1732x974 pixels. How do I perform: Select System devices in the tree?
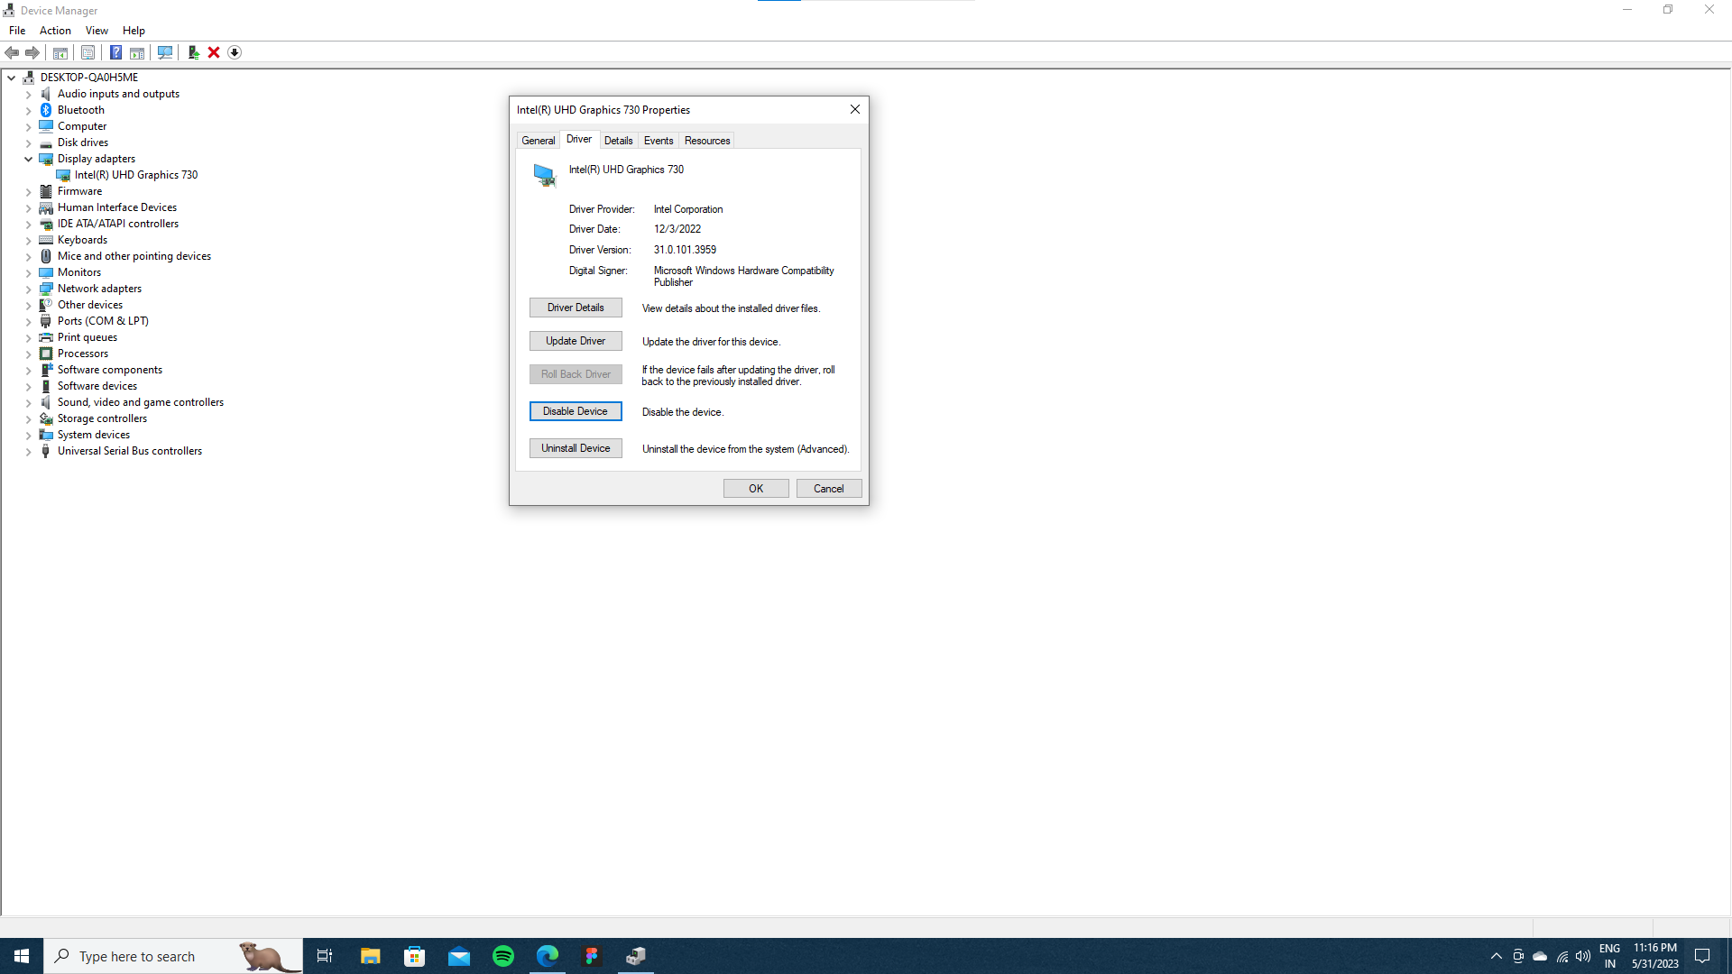click(x=93, y=435)
